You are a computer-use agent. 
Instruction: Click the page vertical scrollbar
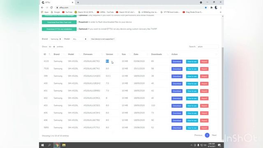coord(223,94)
